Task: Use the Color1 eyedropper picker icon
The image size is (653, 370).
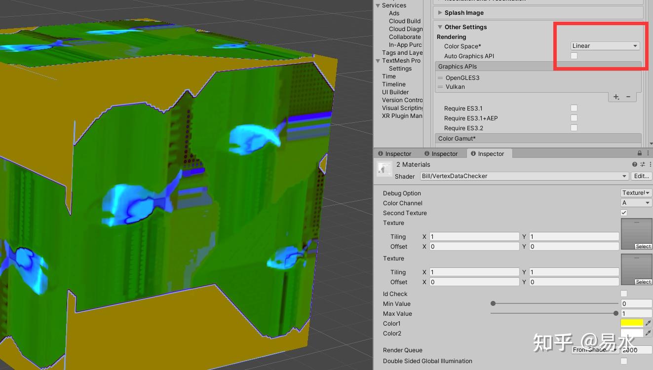Action: pyautogui.click(x=648, y=323)
